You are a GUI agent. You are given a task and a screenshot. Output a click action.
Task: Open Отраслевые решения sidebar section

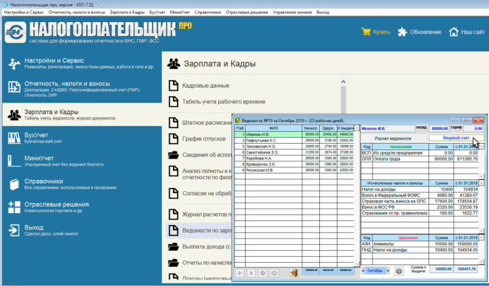point(82,207)
